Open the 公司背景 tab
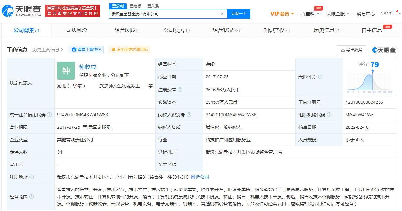 26,30
